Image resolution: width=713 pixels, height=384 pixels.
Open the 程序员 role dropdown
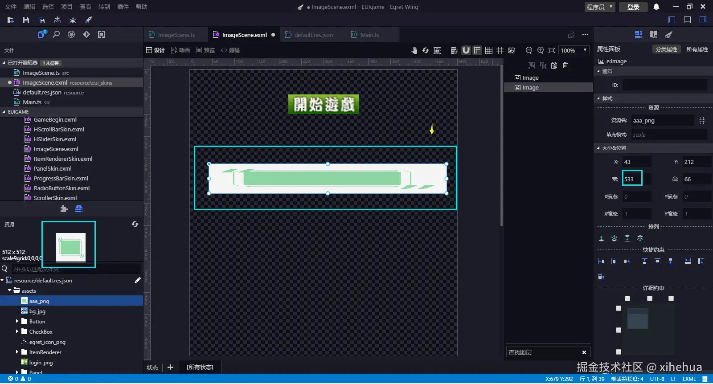600,7
